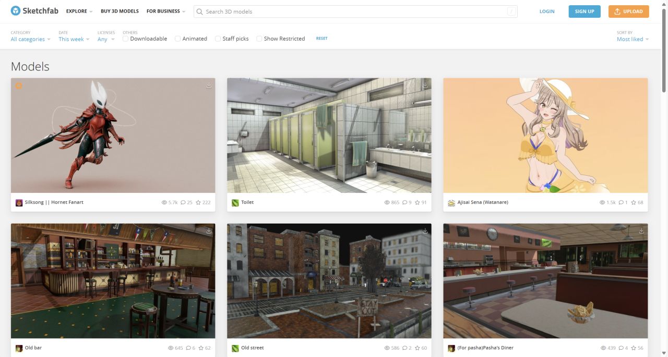Open author avatar beside Old street title

235,348
